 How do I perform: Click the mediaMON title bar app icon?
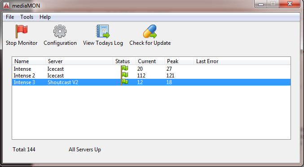click(6, 6)
